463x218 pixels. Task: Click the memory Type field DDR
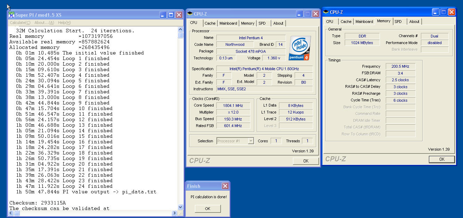[362, 36]
